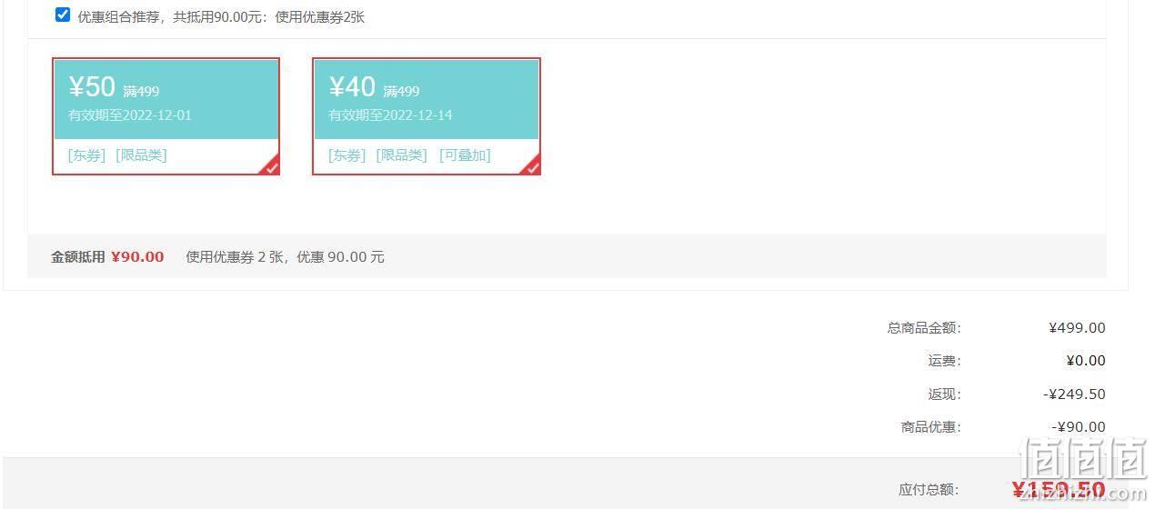Click the 商品优惠 -¥90.00 value

[1079, 427]
